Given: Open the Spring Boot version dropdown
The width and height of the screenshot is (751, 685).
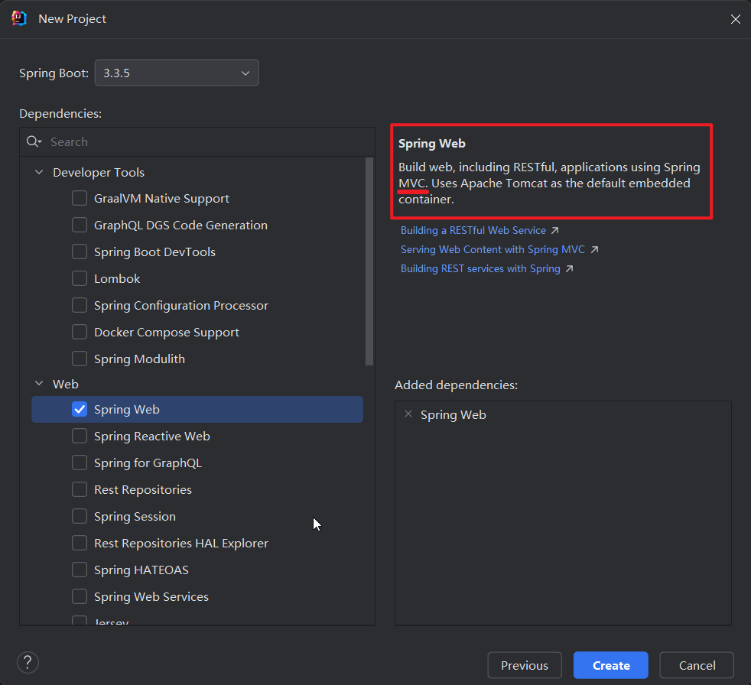Looking at the screenshot, I should (x=177, y=73).
